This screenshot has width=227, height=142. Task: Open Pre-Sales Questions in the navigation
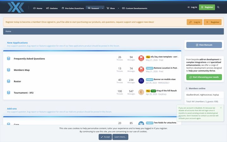(x=73, y=8)
